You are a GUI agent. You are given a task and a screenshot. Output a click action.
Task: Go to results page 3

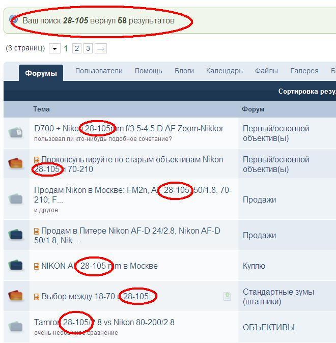[x=88, y=48]
